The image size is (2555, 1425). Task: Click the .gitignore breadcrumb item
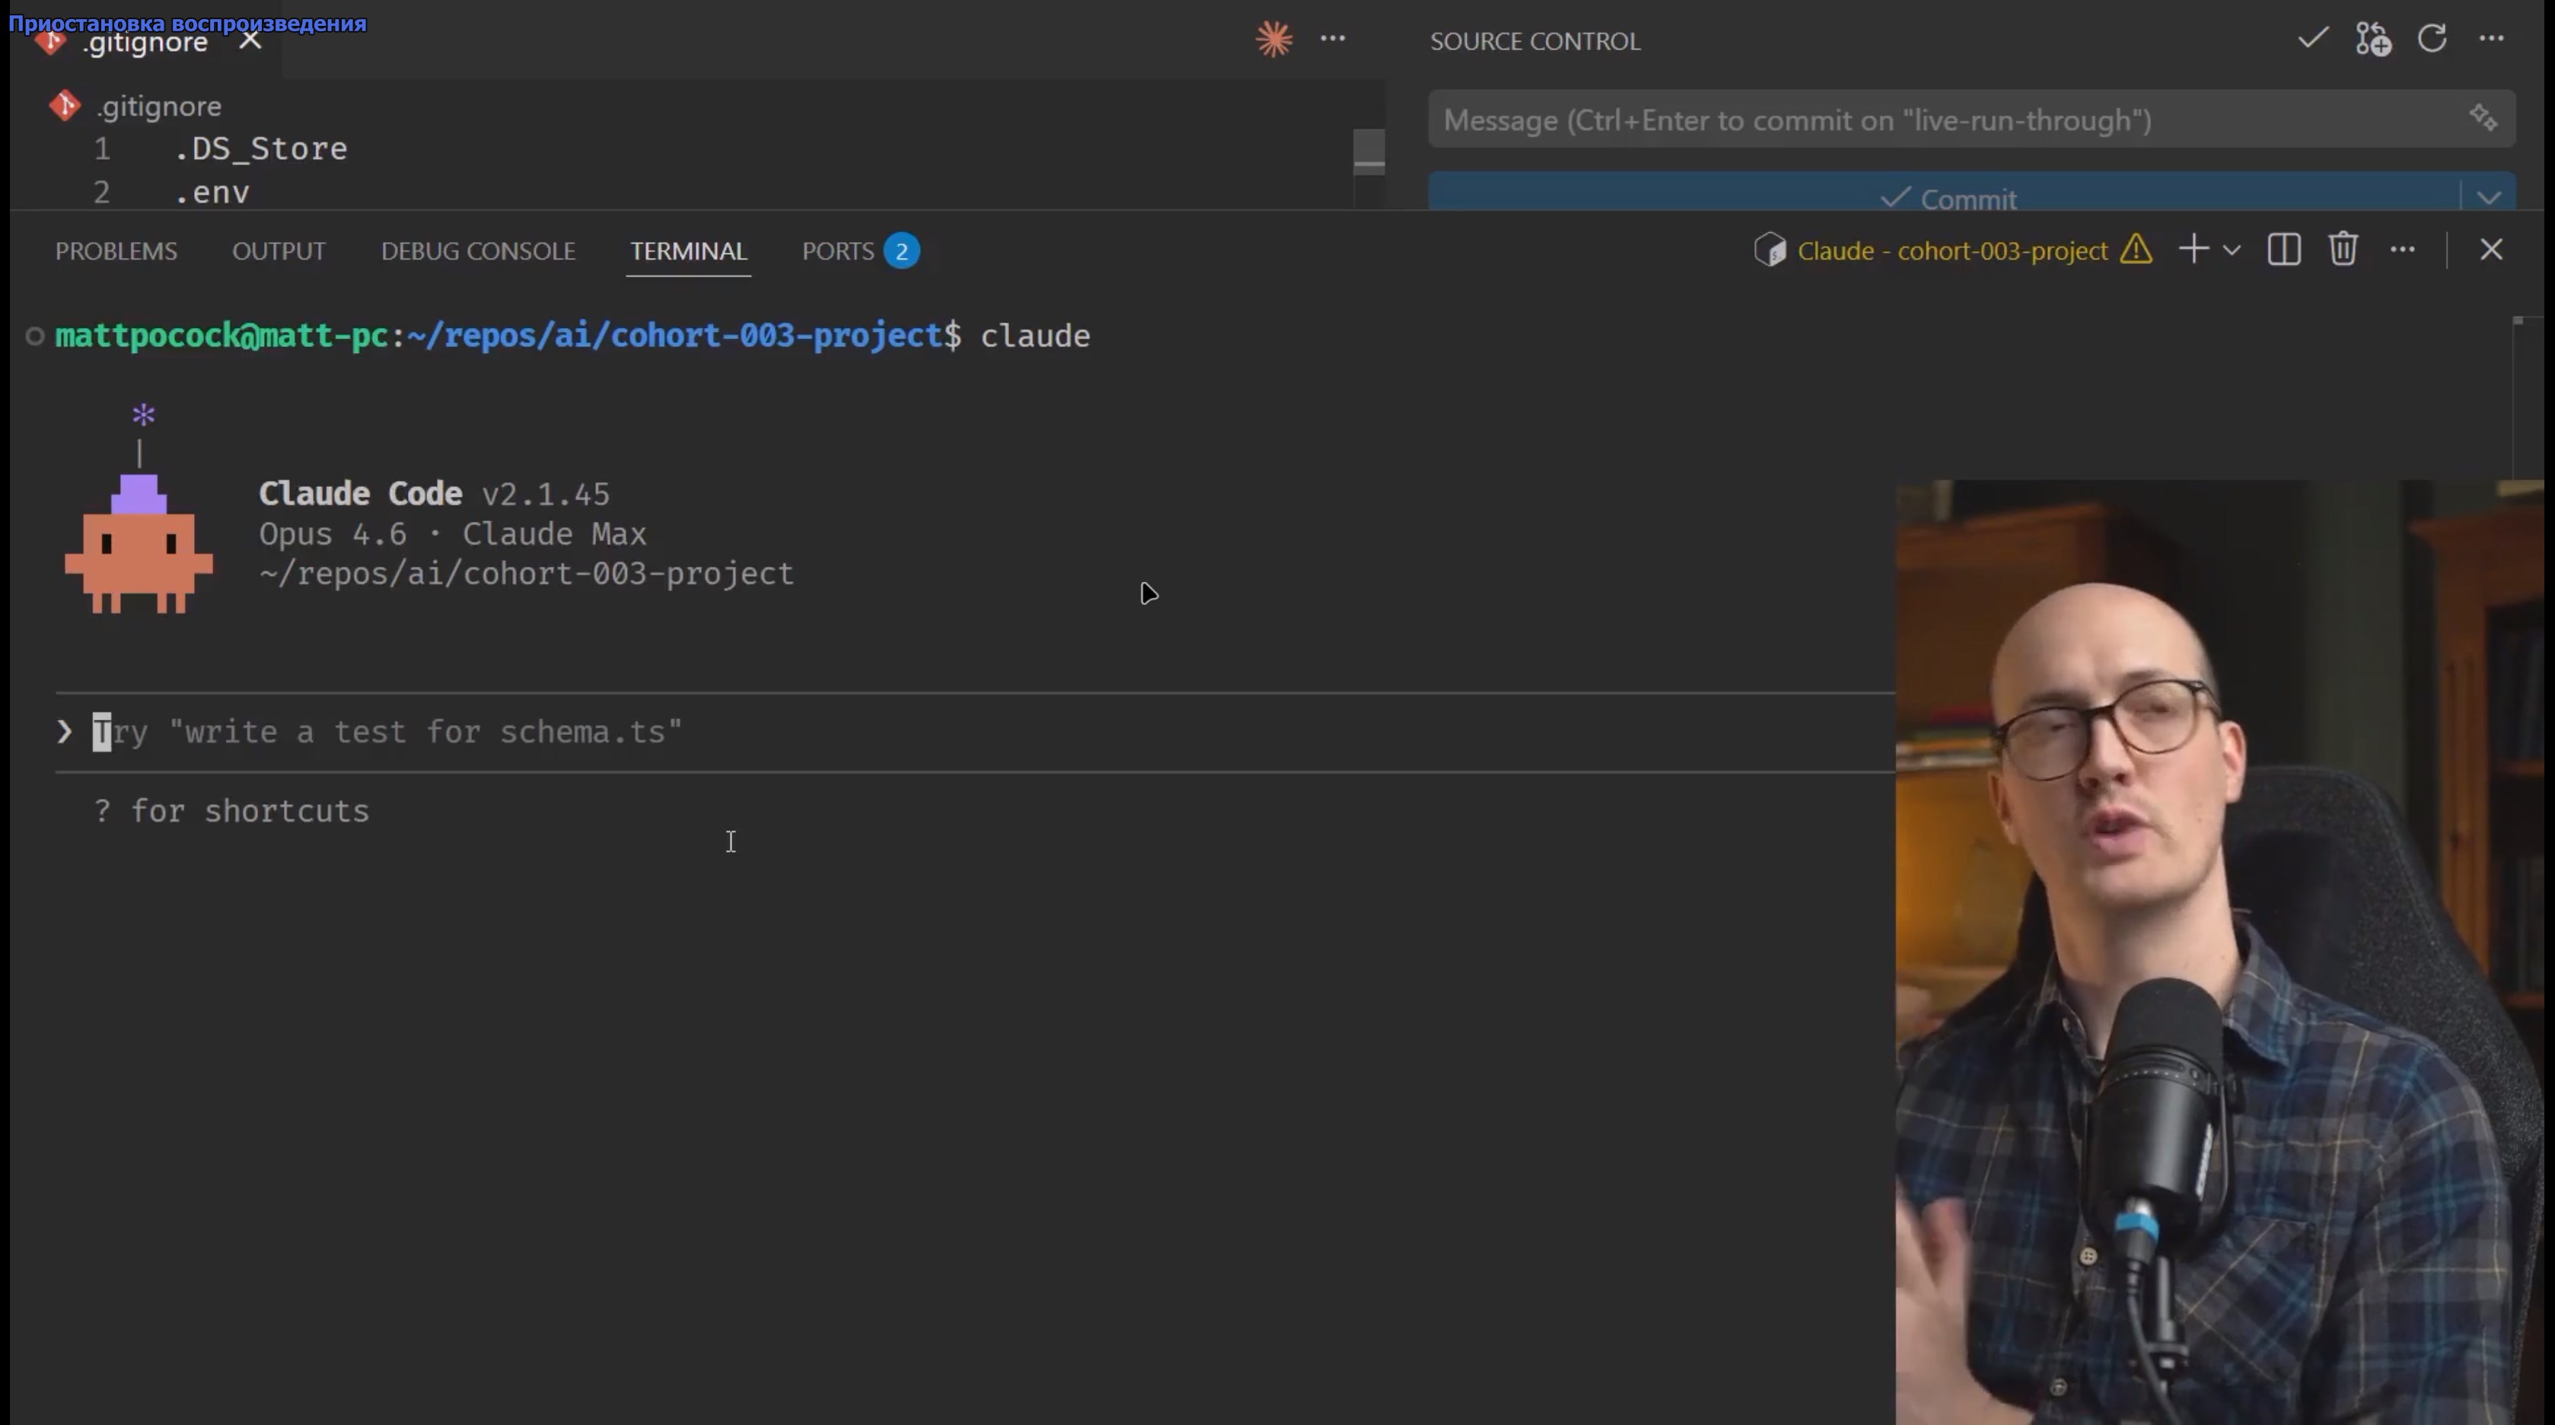pyautogui.click(x=159, y=106)
